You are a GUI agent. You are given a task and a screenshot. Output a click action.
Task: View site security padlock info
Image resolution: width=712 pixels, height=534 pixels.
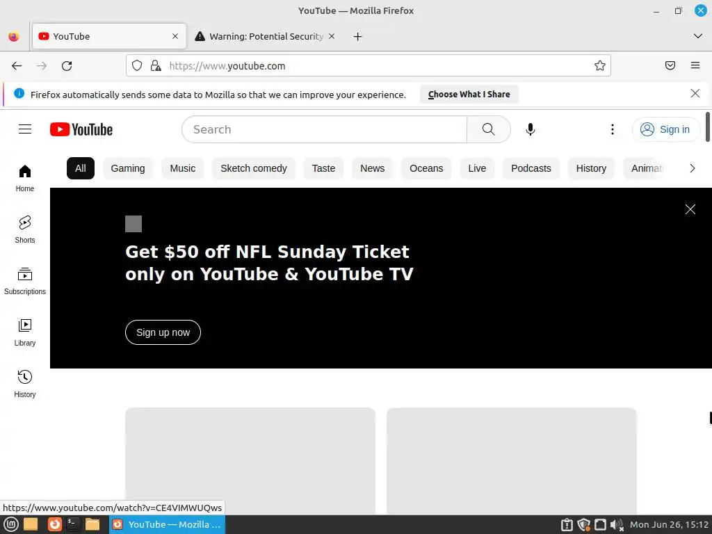156,66
